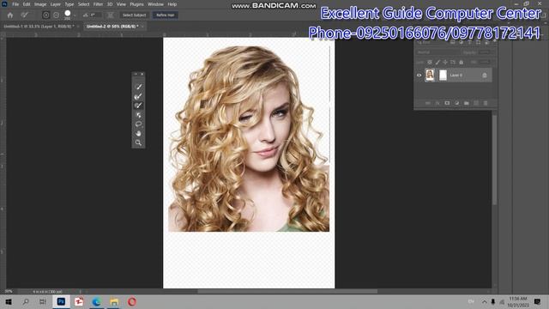Toggle lock all padlock
Image resolution: width=549 pixels, height=309 pixels.
[462, 62]
